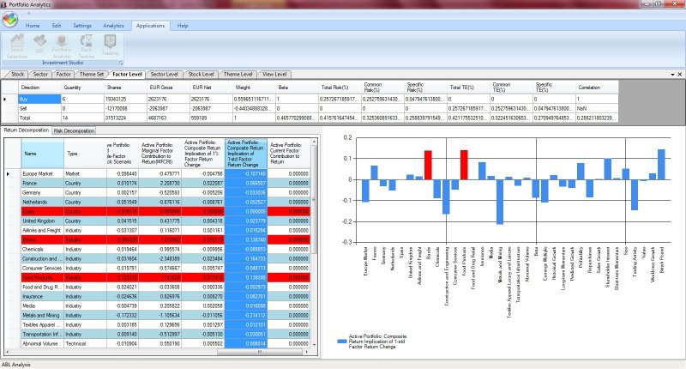Select the red highlighted Banks row
Screen dimensions: 686x369
click(x=158, y=240)
